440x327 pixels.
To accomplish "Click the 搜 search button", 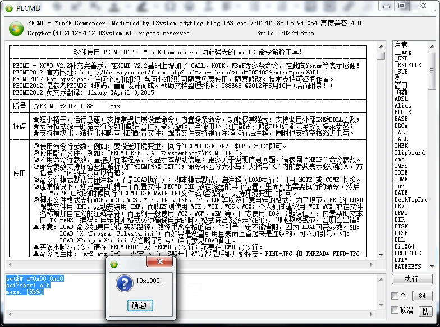I will (x=425, y=311).
